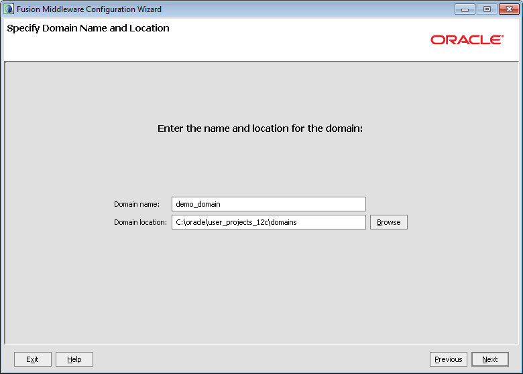Image resolution: width=523 pixels, height=374 pixels.
Task: Open the Browse folder dialog
Action: [x=389, y=222]
